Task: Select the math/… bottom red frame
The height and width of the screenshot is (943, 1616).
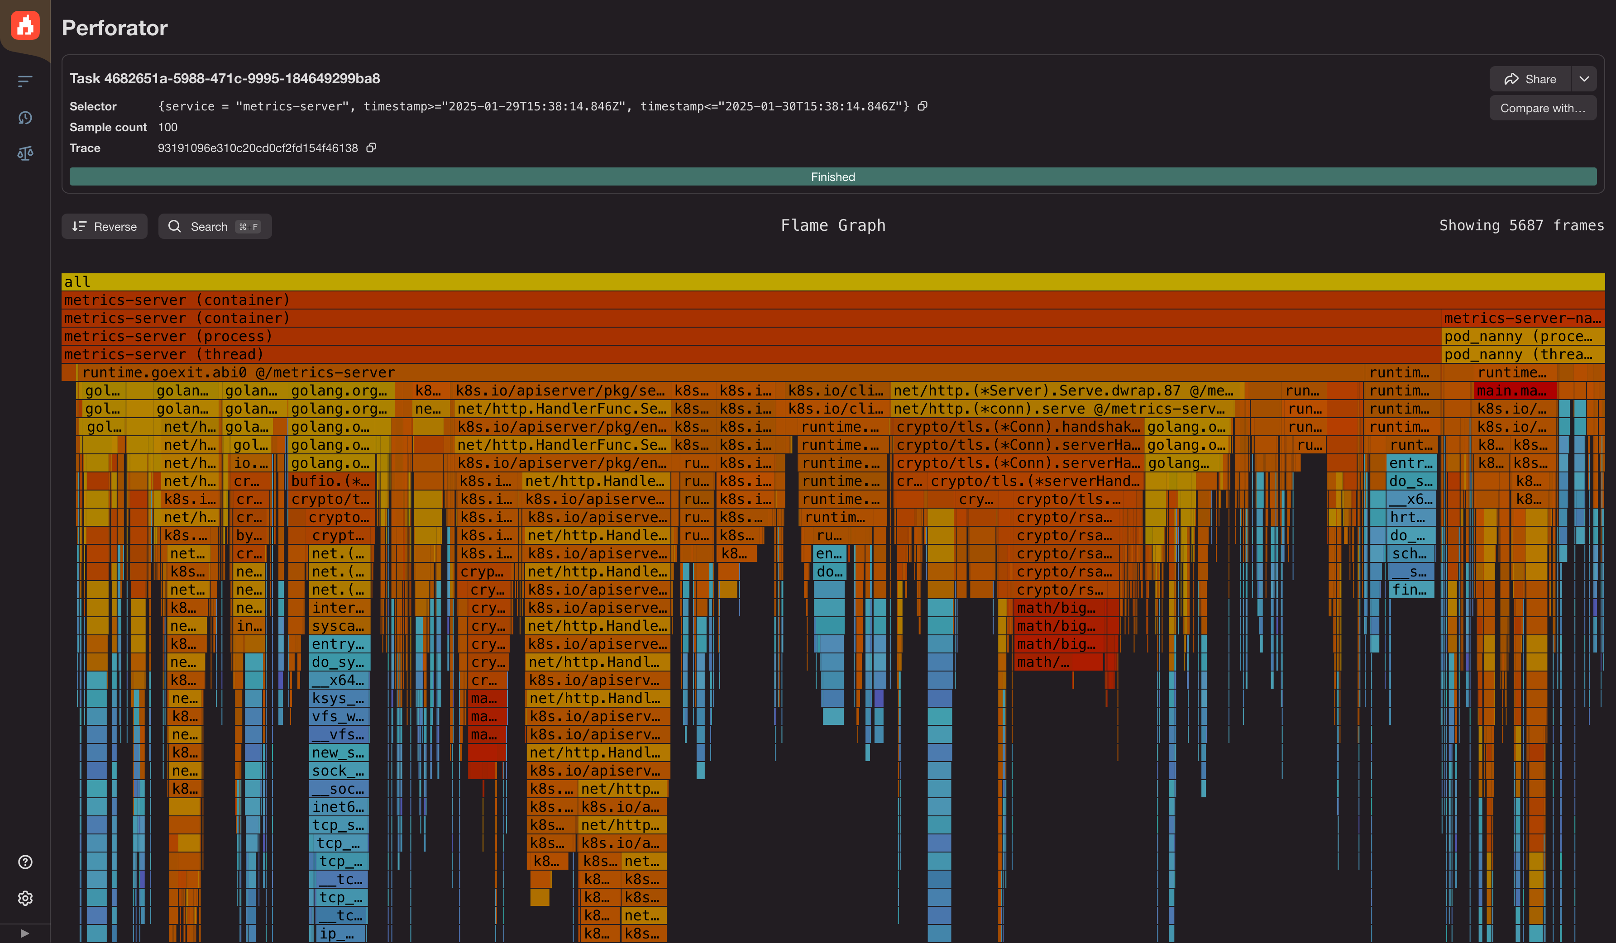Action: pyautogui.click(x=1058, y=662)
